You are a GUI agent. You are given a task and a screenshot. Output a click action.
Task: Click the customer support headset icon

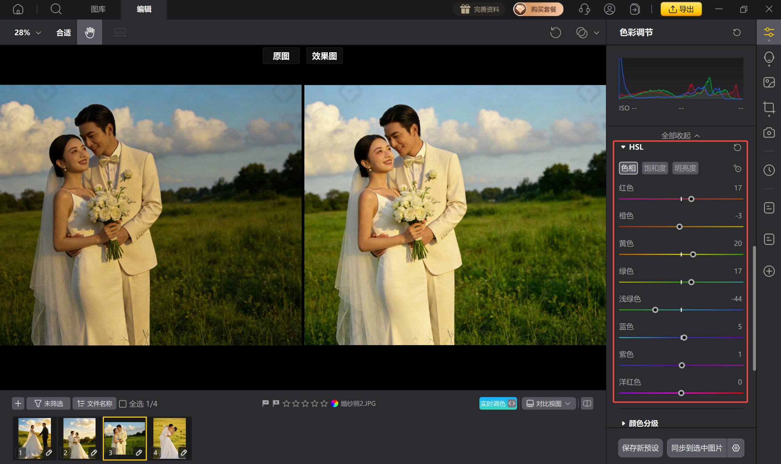[x=584, y=9]
